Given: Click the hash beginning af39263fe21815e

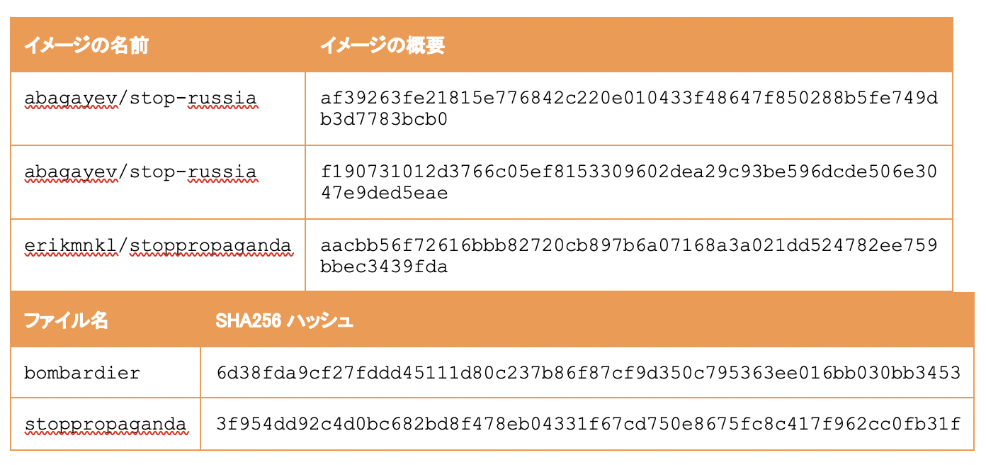Looking at the screenshot, I should pos(629,108).
